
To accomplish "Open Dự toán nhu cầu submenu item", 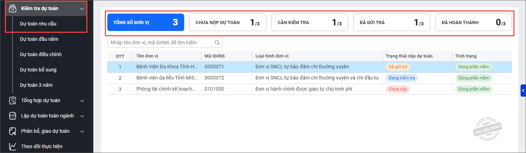I will click(x=38, y=24).
